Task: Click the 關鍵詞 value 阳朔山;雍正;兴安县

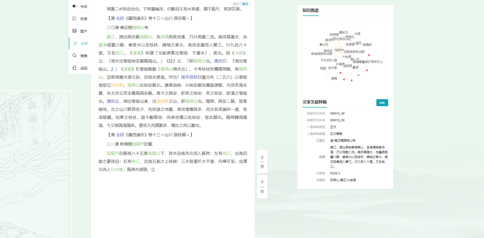Action: pos(343,180)
